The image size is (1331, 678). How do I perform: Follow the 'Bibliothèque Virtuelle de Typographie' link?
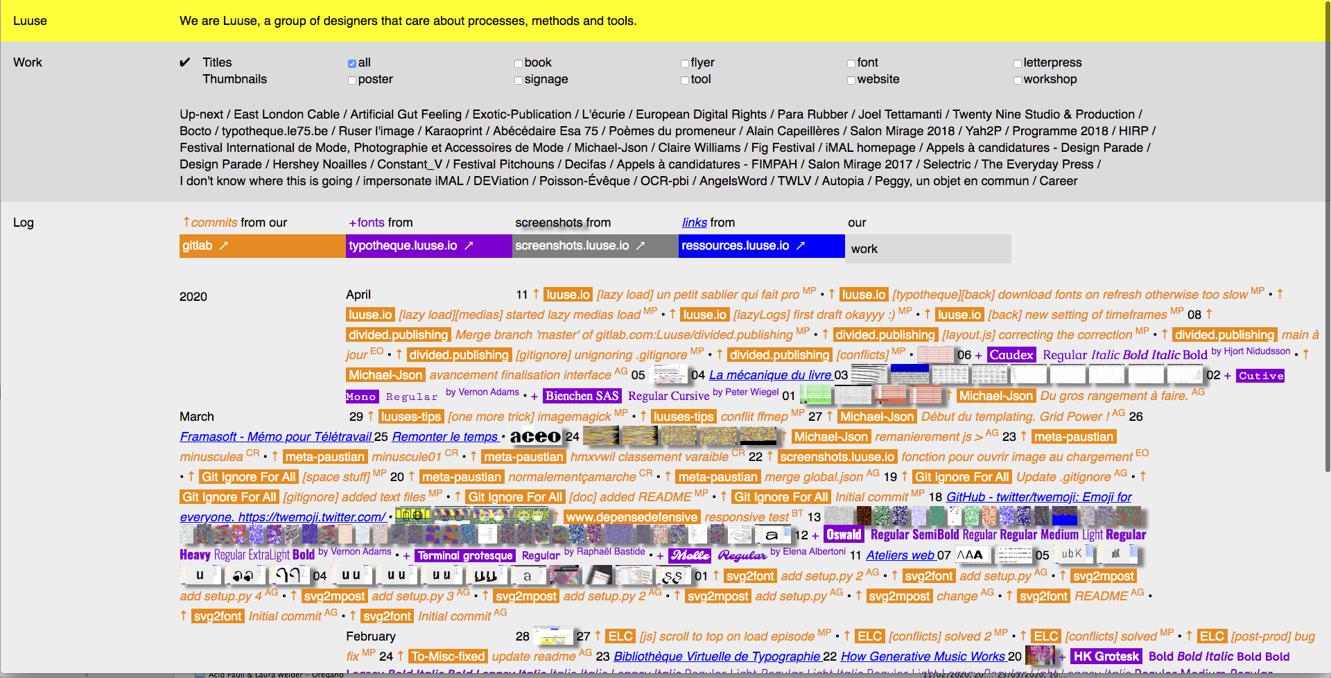717,657
